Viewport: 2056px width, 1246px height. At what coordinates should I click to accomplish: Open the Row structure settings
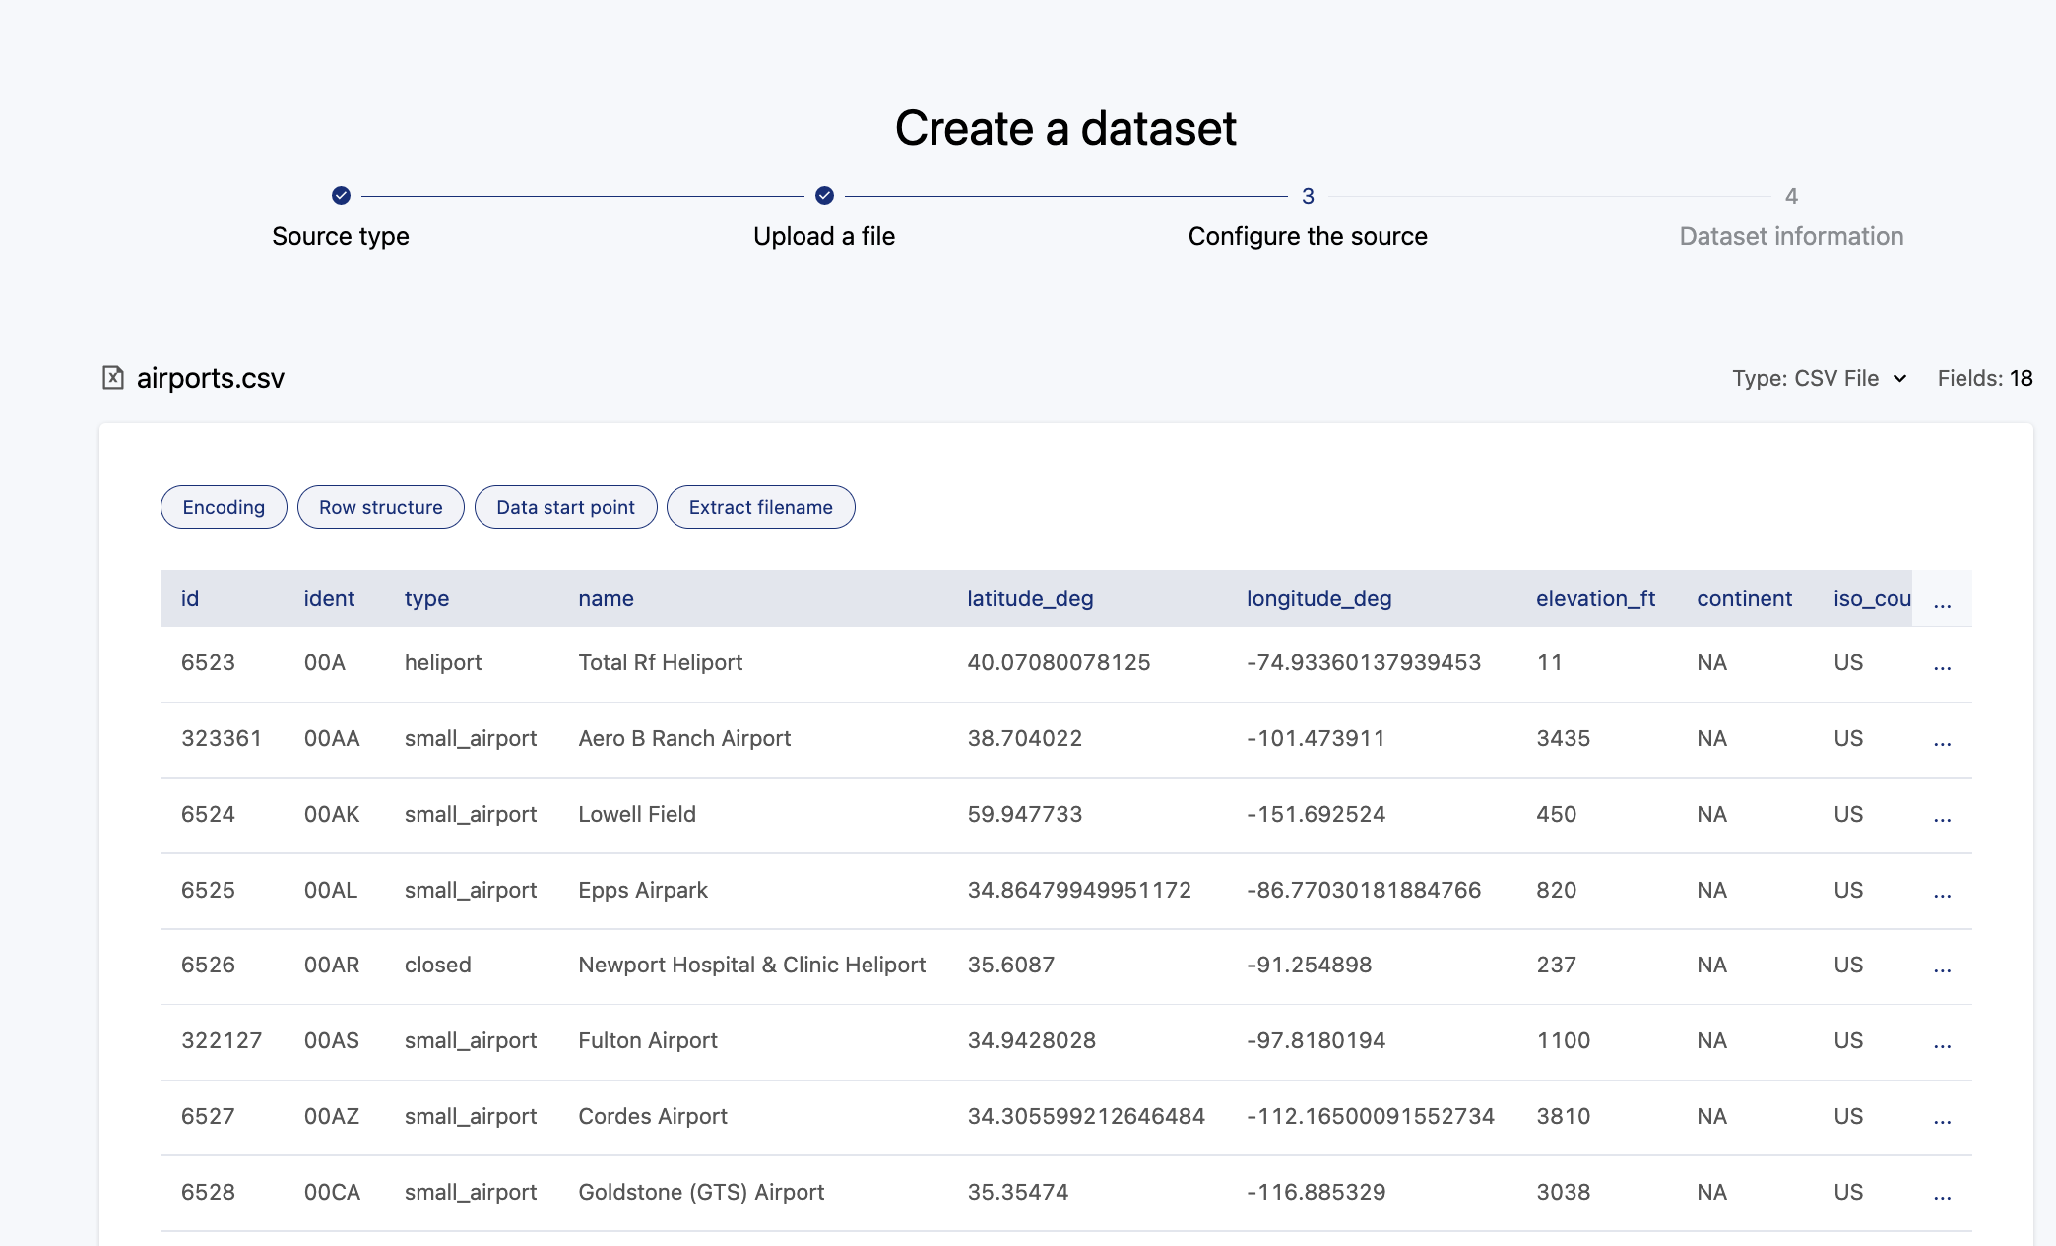(x=380, y=507)
